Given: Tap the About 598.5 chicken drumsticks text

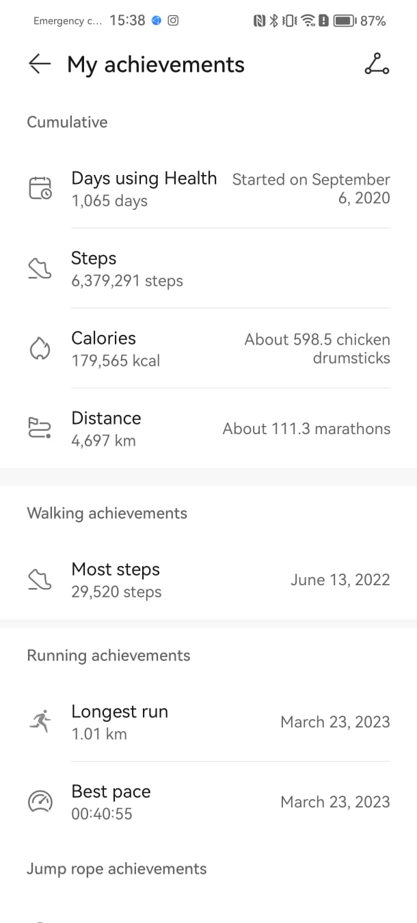Looking at the screenshot, I should pyautogui.click(x=317, y=349).
